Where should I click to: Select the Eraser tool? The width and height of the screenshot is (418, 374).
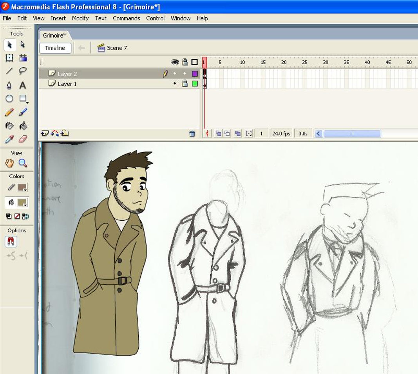(23, 139)
